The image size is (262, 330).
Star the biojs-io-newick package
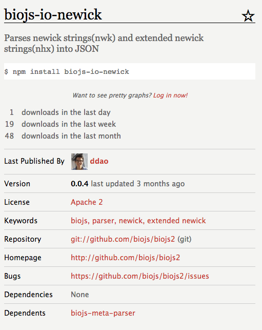[248, 16]
